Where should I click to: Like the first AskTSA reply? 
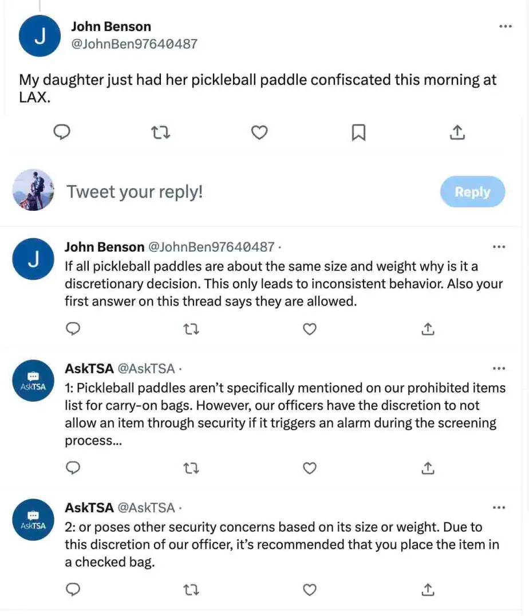click(x=310, y=468)
